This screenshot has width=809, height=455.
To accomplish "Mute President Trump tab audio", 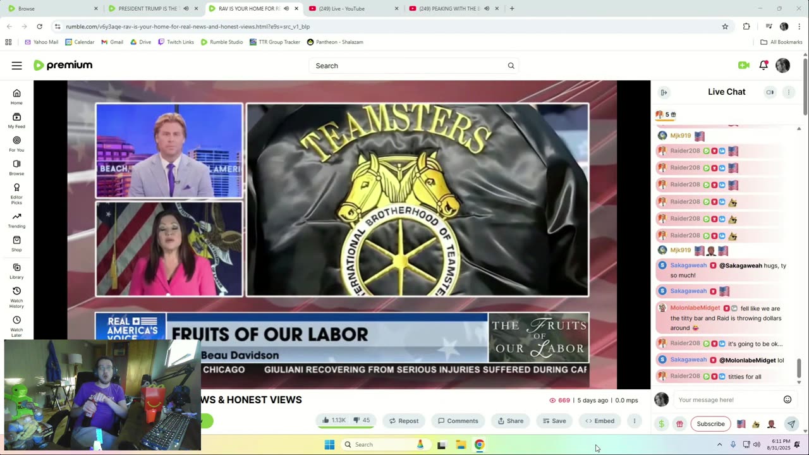I will [x=186, y=9].
